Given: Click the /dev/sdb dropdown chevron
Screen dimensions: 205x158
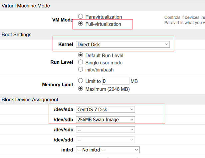Looking at the screenshot, I should click(132, 119).
